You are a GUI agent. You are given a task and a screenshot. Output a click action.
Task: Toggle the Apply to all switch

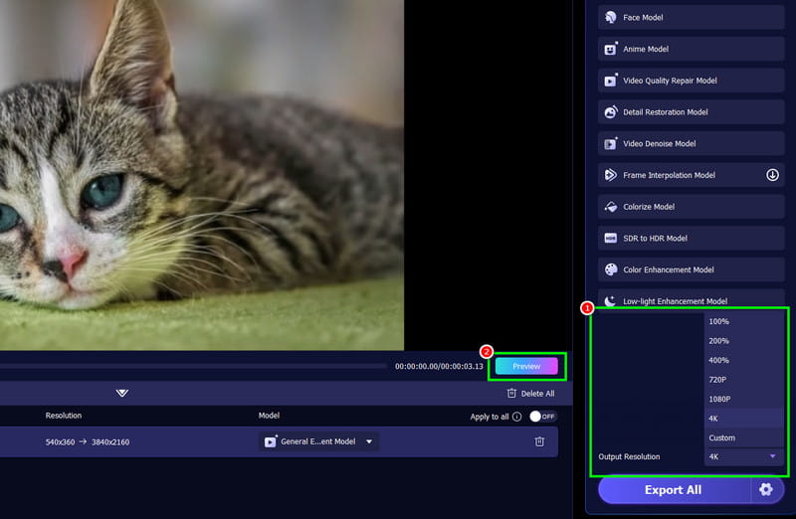(x=542, y=417)
